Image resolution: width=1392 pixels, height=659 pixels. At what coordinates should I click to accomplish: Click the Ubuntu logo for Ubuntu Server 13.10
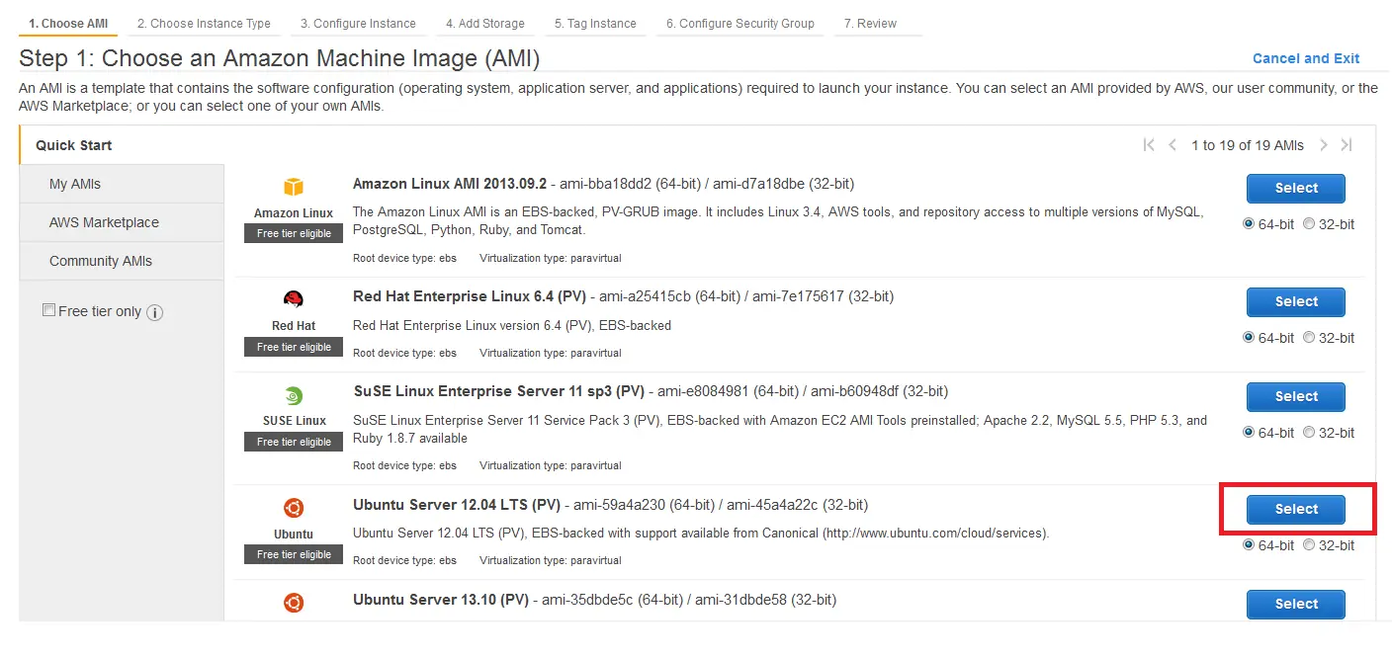coord(294,603)
